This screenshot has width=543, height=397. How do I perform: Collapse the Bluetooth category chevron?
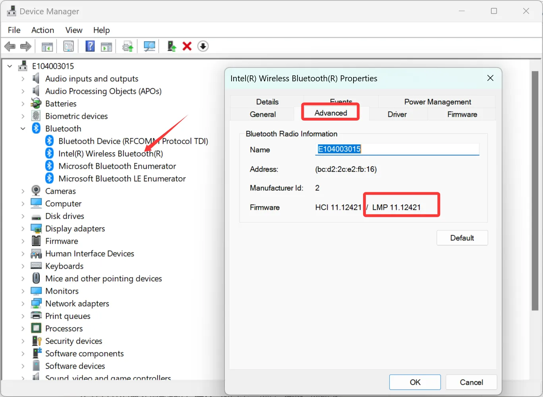pos(23,128)
